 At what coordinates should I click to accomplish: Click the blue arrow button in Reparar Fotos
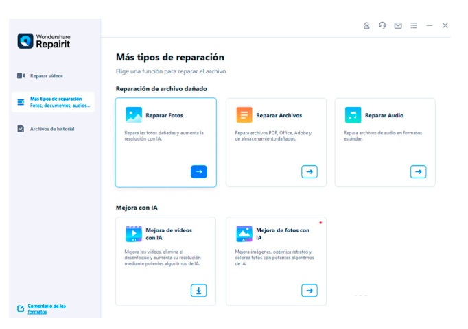click(199, 171)
